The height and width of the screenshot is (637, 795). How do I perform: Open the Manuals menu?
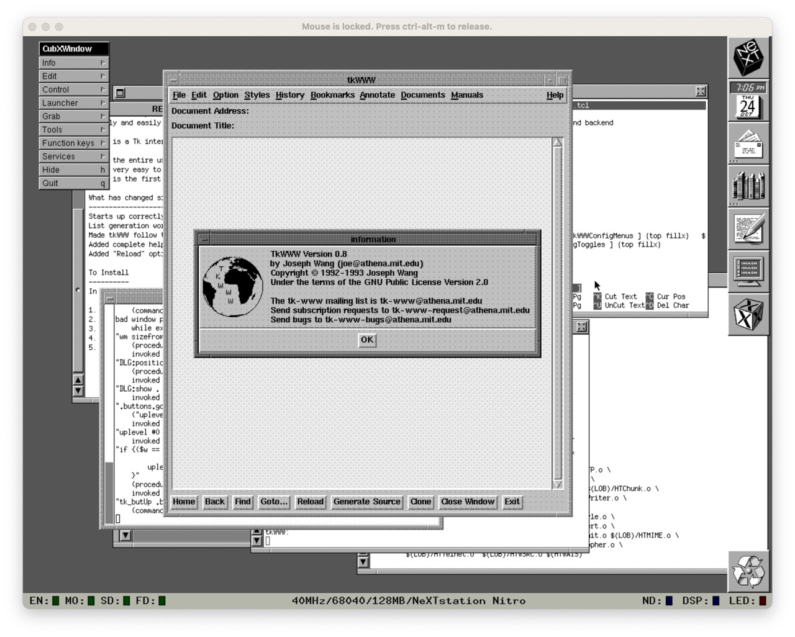(467, 95)
